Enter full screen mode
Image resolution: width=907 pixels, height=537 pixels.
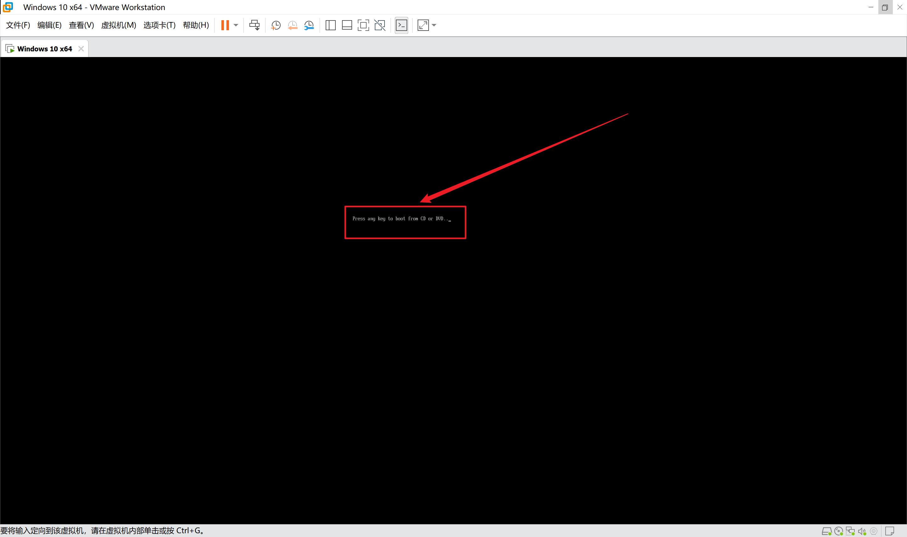pos(363,25)
